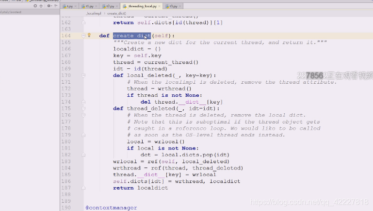Screen dimensions: 373x211
Task: Click 'self.dicts[idt] = wrthread, localdict' line
Action: click(x=177, y=181)
